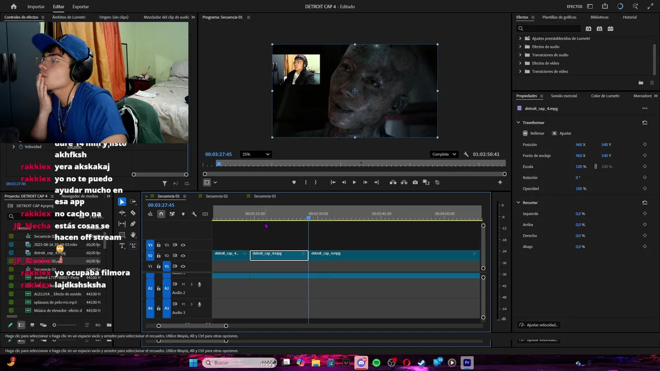The height and width of the screenshot is (371, 660).
Task: Play the program monitor
Action: [x=354, y=182]
